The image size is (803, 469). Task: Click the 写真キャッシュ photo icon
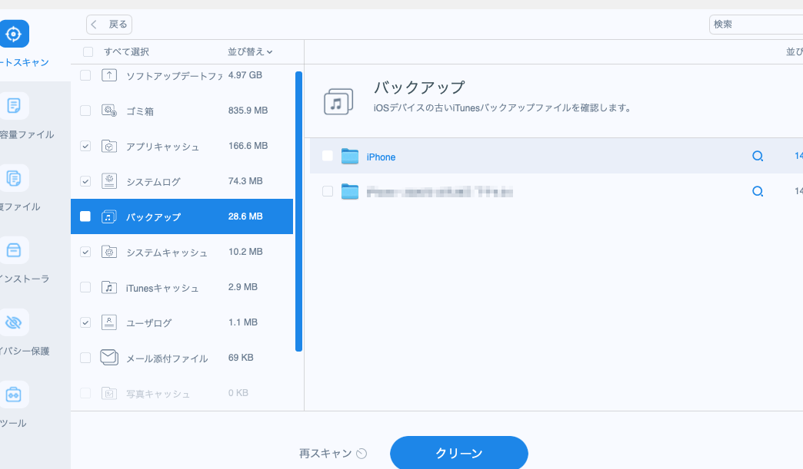pyautogui.click(x=109, y=393)
